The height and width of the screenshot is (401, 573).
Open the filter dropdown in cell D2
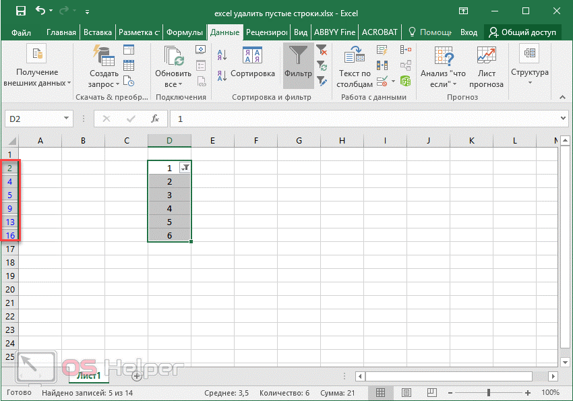185,168
